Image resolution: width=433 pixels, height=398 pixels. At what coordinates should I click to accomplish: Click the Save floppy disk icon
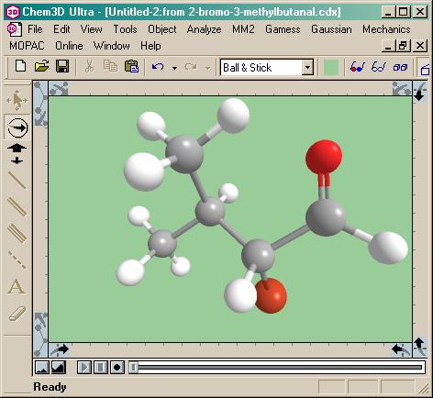point(62,66)
